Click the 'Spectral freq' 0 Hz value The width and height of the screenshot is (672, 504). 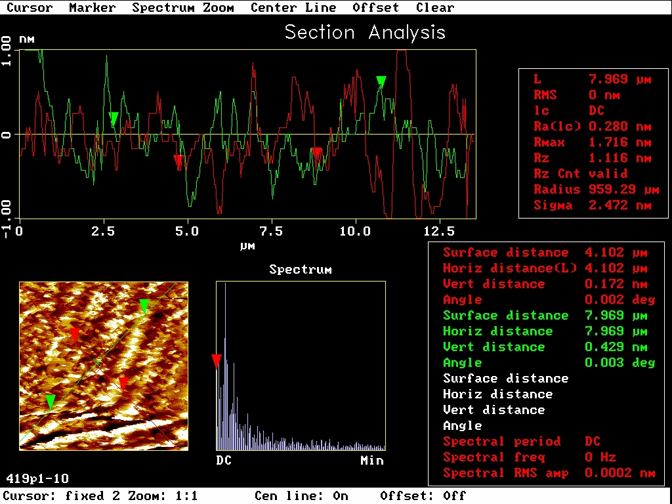[600, 457]
